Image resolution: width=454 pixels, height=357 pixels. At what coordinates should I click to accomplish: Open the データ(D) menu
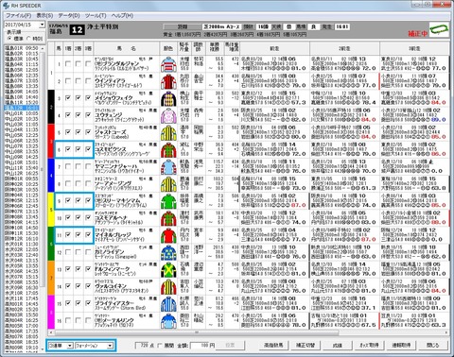pos(69,15)
